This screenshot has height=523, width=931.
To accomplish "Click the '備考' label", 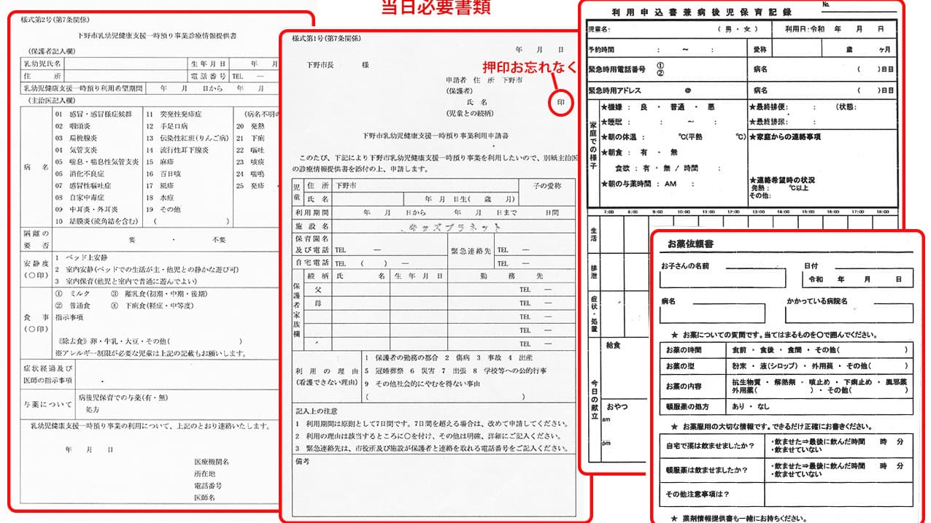I will tap(304, 461).
